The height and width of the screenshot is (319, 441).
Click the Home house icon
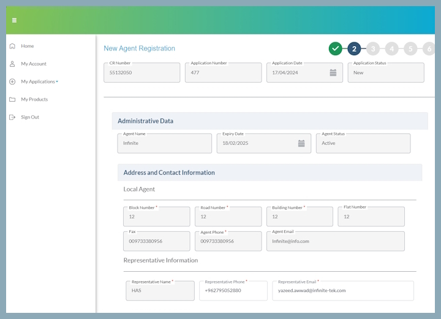(12, 46)
